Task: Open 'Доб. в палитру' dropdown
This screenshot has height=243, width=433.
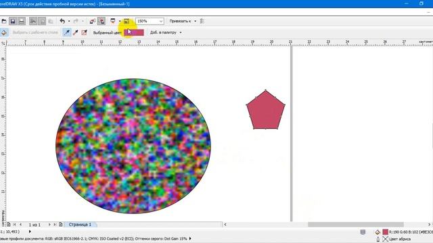Action: pyautogui.click(x=166, y=32)
